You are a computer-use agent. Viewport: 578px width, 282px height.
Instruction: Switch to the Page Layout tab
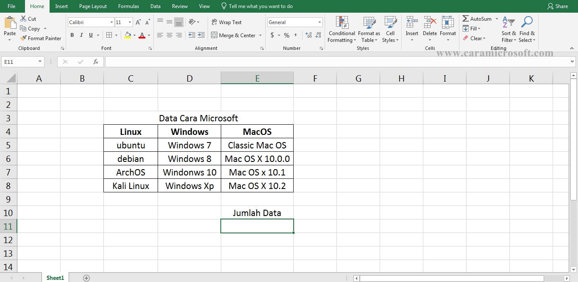[x=93, y=6]
